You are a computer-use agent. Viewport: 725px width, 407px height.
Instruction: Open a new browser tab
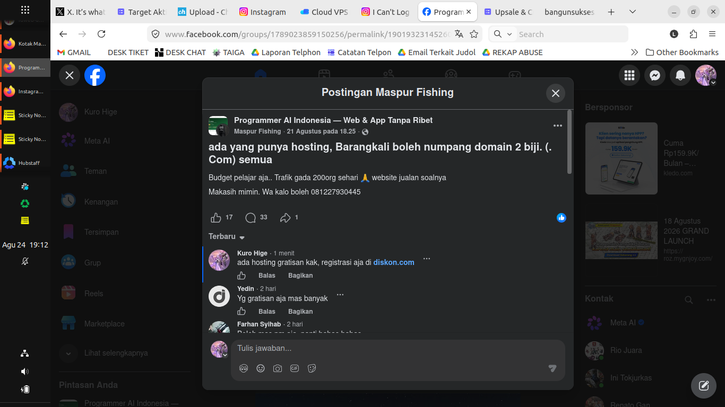[x=611, y=12]
